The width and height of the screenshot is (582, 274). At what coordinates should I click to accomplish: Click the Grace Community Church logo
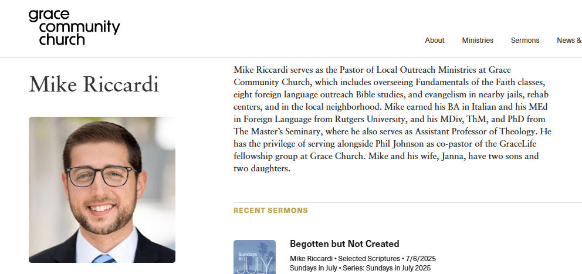coord(74,28)
